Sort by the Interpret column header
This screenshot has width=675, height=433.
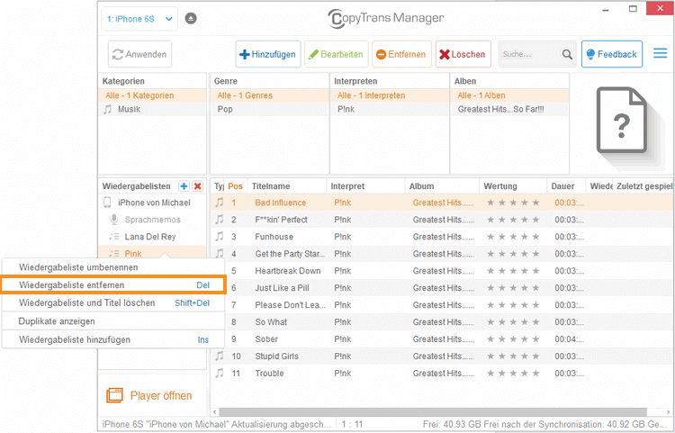point(365,186)
